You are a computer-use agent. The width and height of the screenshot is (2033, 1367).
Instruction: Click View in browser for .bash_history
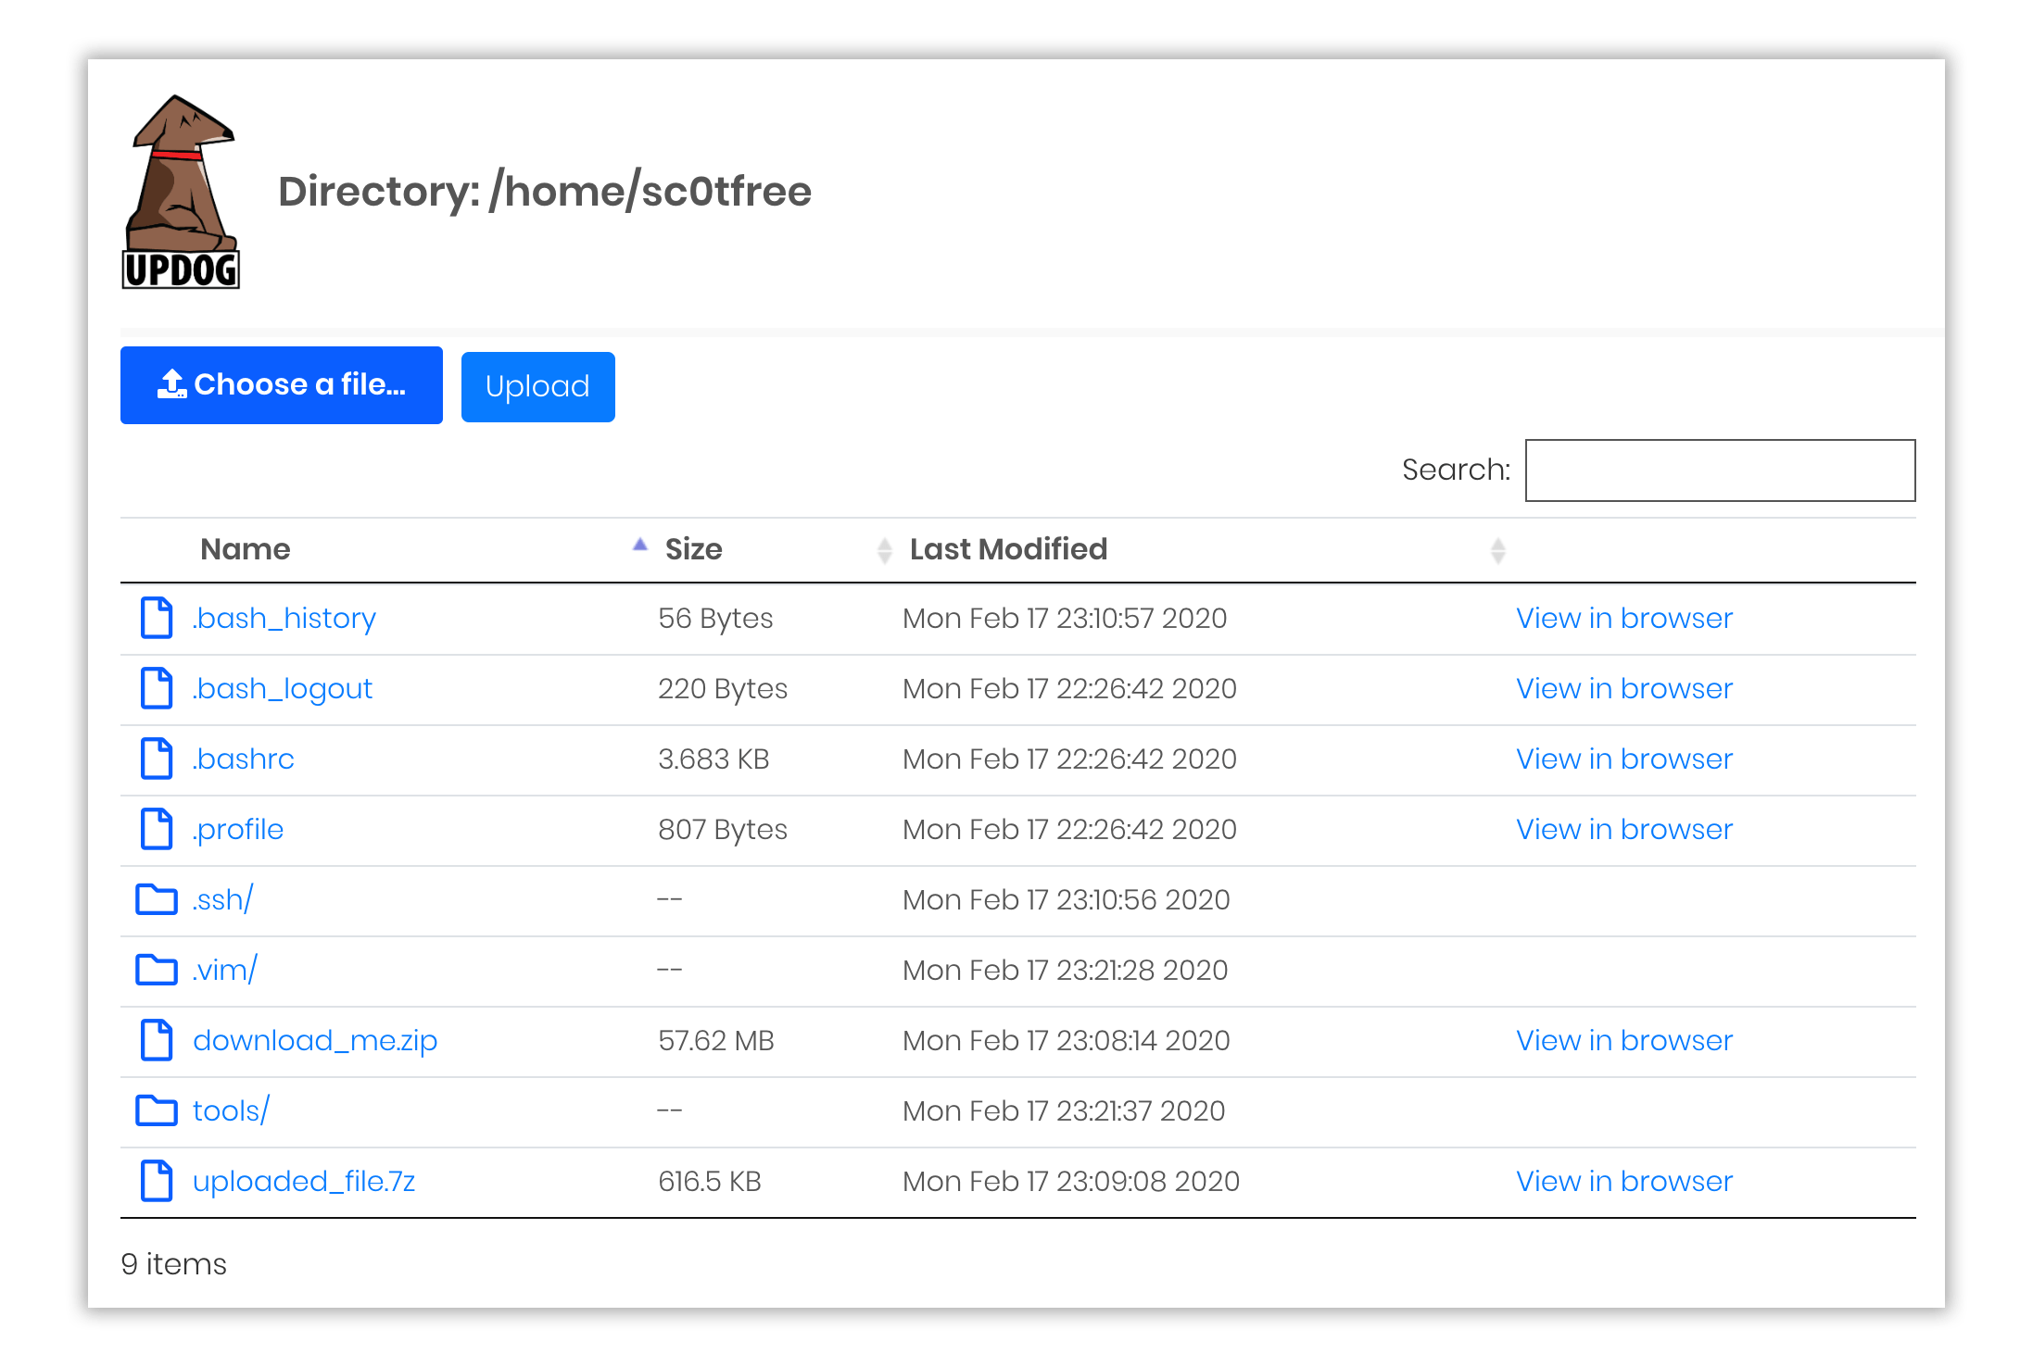[1624, 618]
